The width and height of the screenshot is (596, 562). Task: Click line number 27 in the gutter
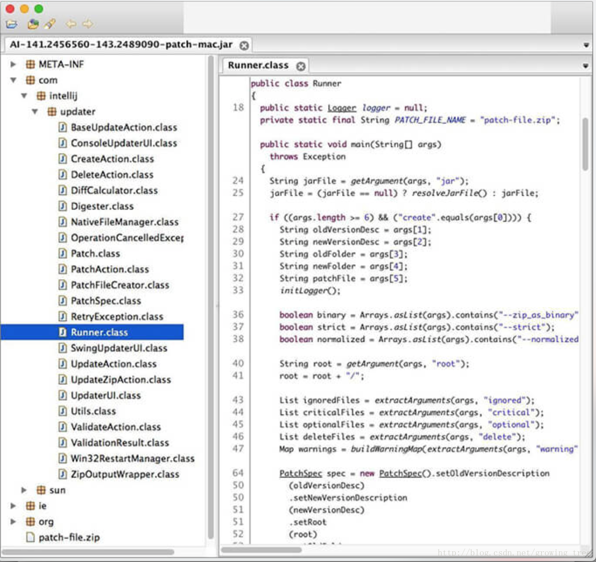coord(238,217)
